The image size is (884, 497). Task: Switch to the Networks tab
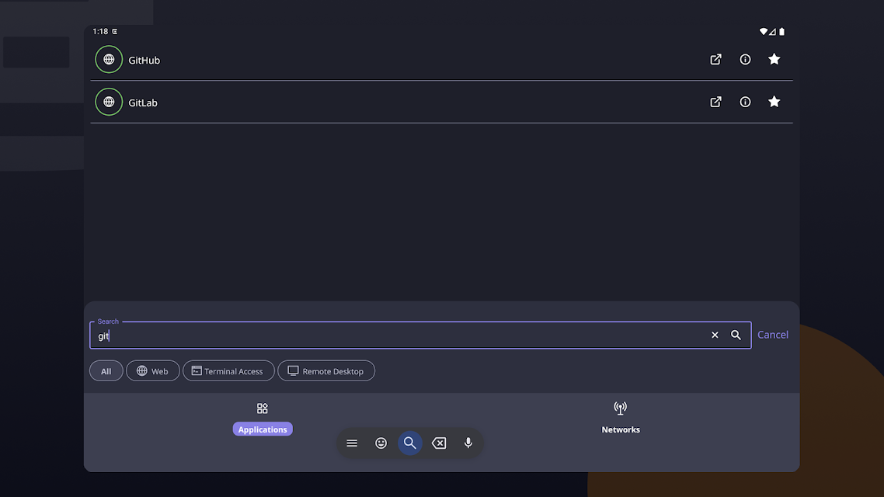pos(620,418)
